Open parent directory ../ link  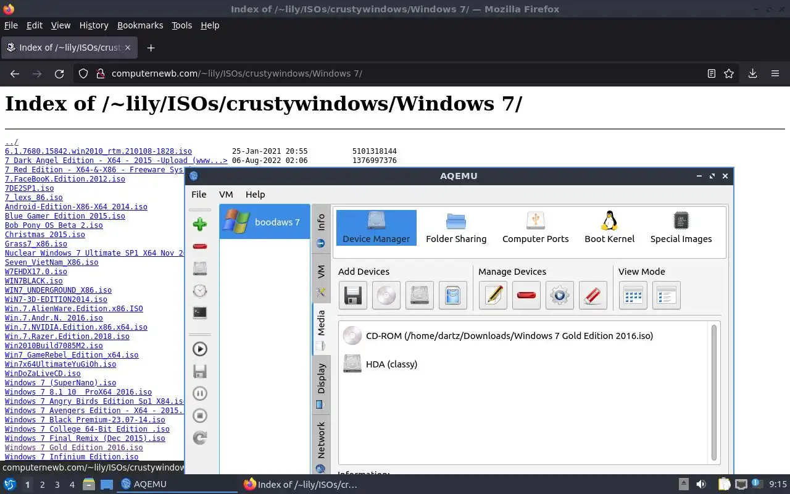(12, 142)
